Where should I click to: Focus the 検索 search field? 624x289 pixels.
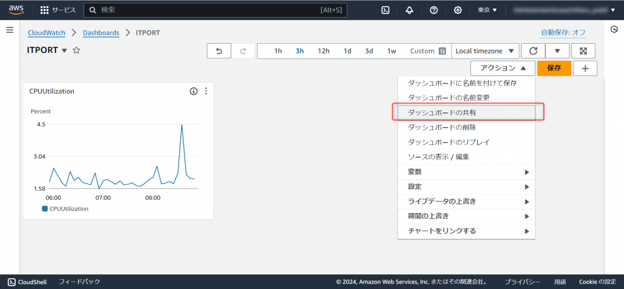215,10
